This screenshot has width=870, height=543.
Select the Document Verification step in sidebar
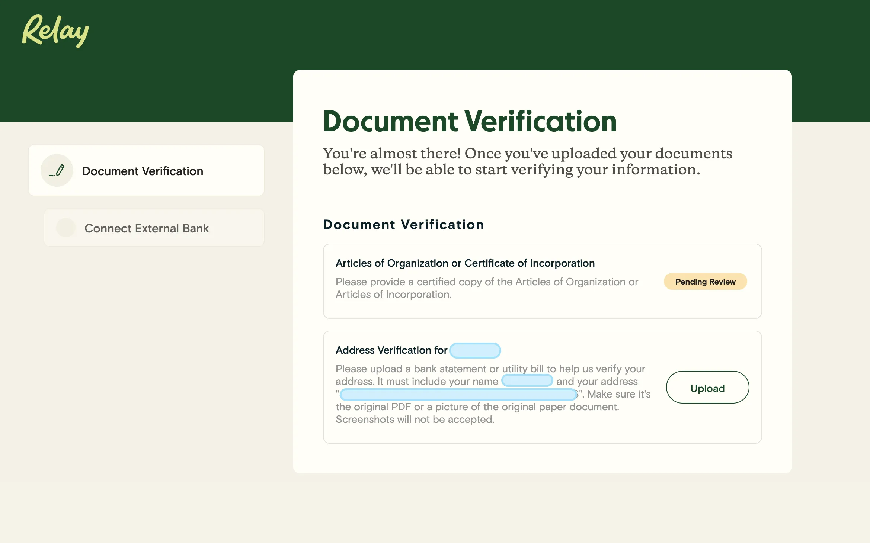pyautogui.click(x=146, y=170)
